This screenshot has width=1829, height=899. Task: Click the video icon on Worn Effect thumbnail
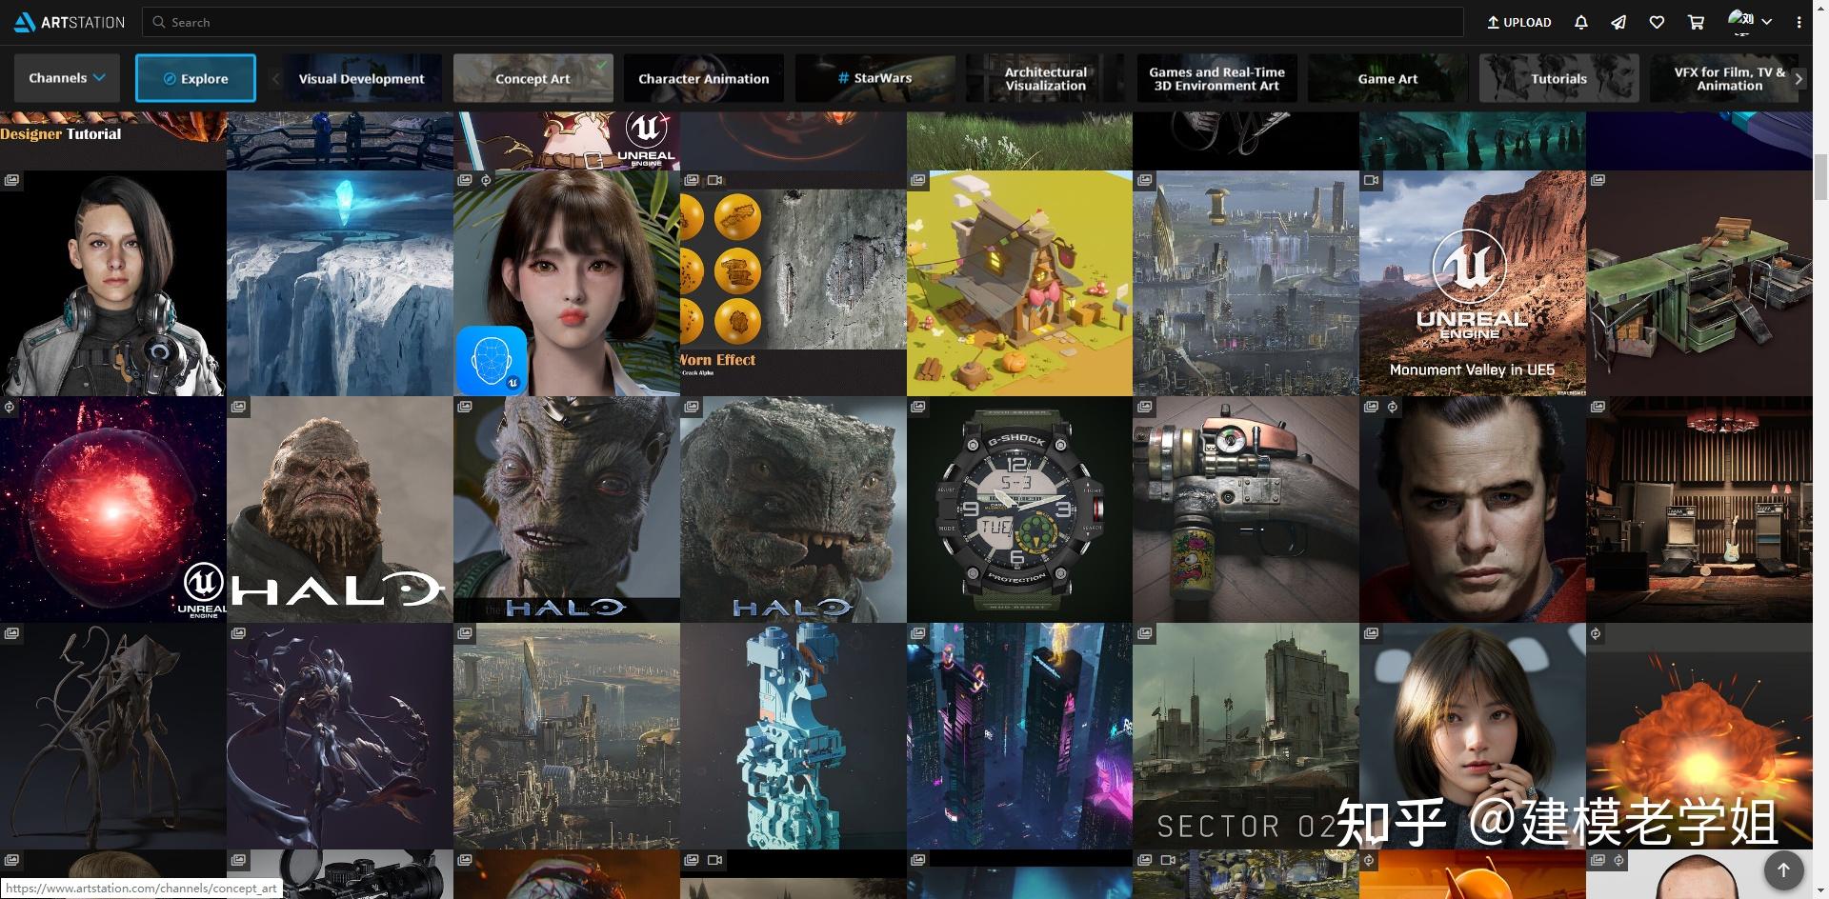(x=714, y=180)
